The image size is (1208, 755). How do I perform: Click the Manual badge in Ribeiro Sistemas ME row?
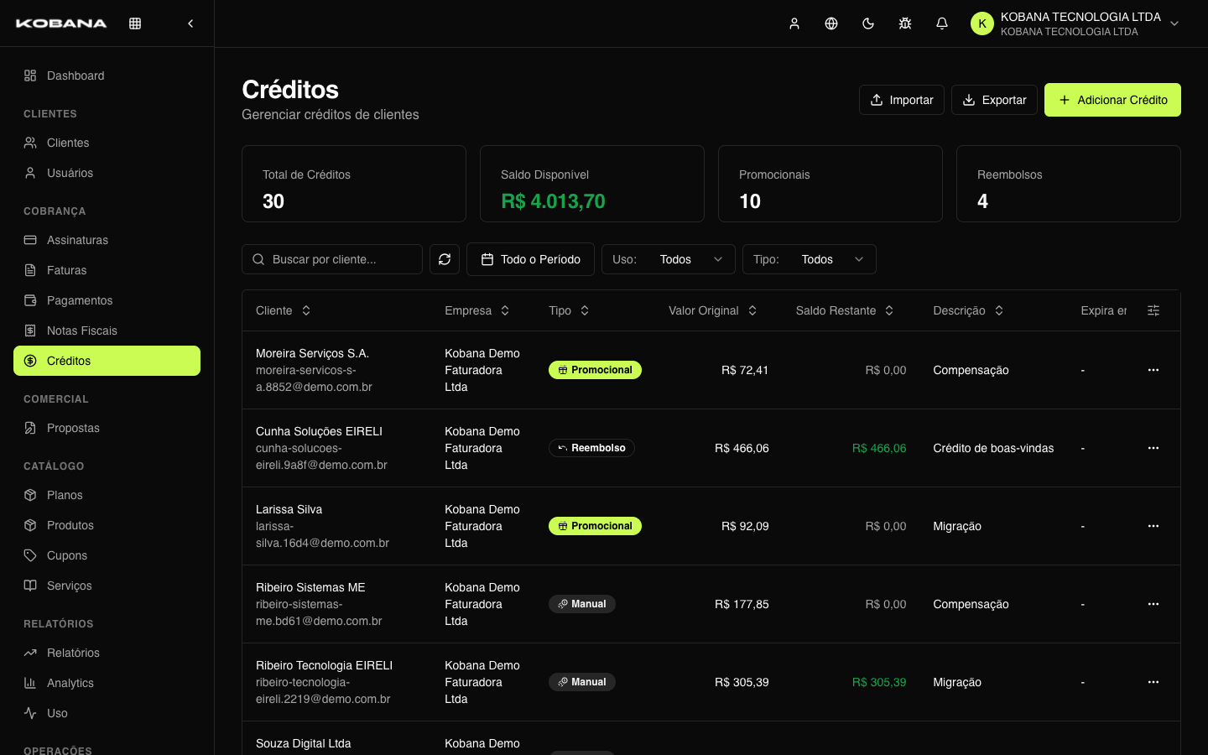click(582, 604)
